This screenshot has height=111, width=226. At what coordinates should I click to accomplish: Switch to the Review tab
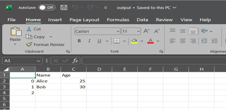point(164,20)
